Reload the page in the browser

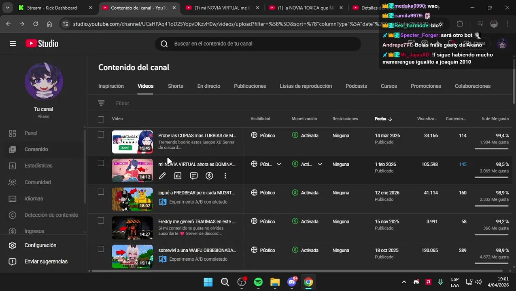36,24
